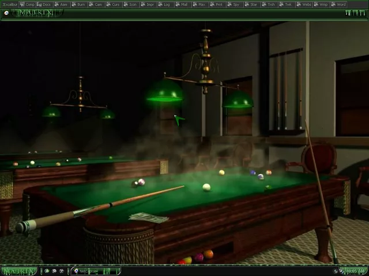The image size is (369, 276).
Task: Open the Prnt shortcut
Action: click(218, 4)
